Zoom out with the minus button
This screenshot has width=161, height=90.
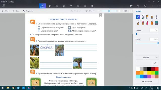pyautogui.click(x=98, y=11)
